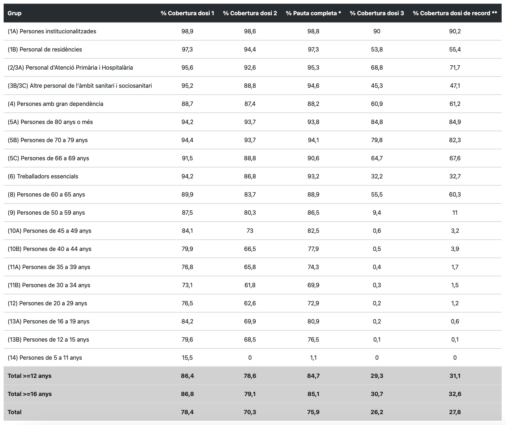Select Personal d'Atenció Primària i Hospitalària row
This screenshot has height=425, width=506.
[x=70, y=67]
